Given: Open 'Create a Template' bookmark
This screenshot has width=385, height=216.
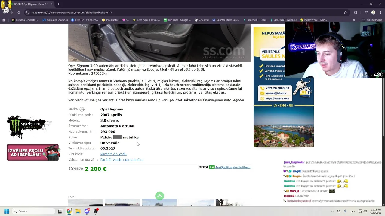Looking at the screenshot, I should [x=25, y=20].
